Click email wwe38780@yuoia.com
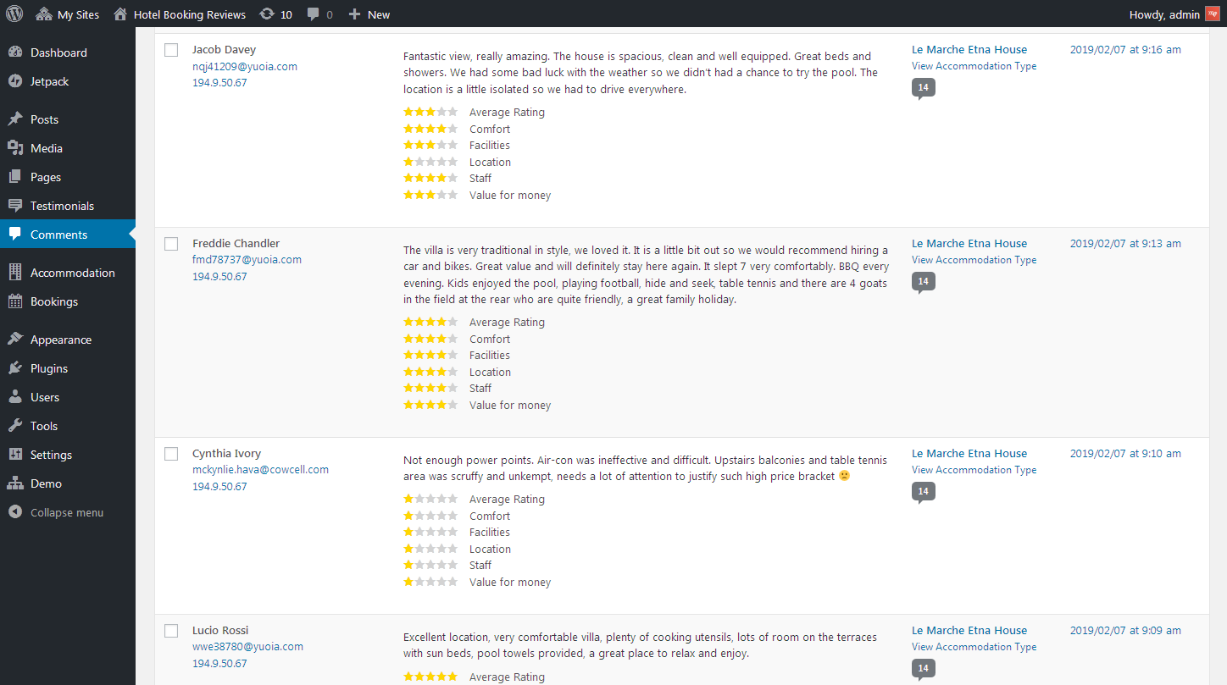Viewport: 1227px width, 685px height. tap(247, 647)
